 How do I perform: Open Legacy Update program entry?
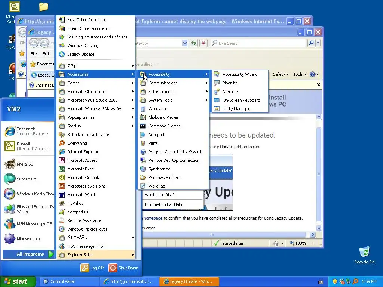point(96,54)
